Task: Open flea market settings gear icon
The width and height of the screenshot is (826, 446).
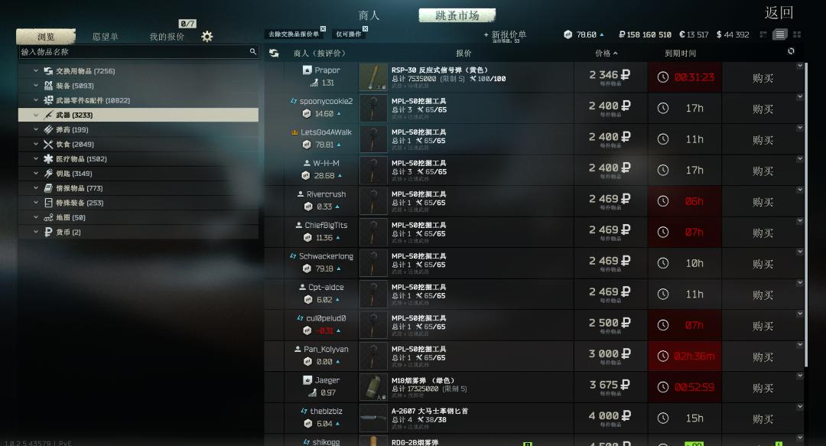Action: point(207,37)
